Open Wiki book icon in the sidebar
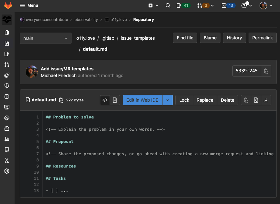Image resolution: width=280 pixels, height=204 pixels. [7, 150]
